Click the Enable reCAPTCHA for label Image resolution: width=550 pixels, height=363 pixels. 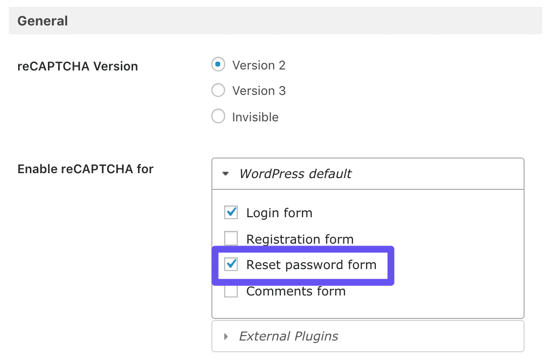(86, 169)
